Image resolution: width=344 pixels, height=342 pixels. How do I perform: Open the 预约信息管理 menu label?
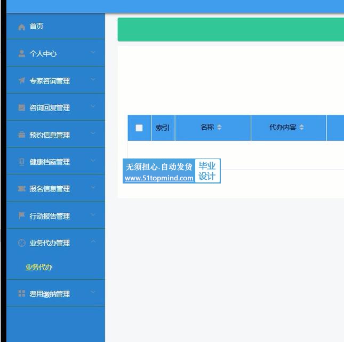(50, 135)
